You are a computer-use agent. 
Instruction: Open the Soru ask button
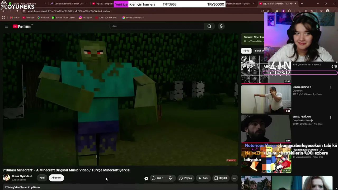(203, 178)
